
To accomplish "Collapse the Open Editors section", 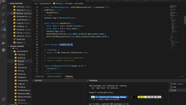I will pyautogui.click(x=8, y=3).
